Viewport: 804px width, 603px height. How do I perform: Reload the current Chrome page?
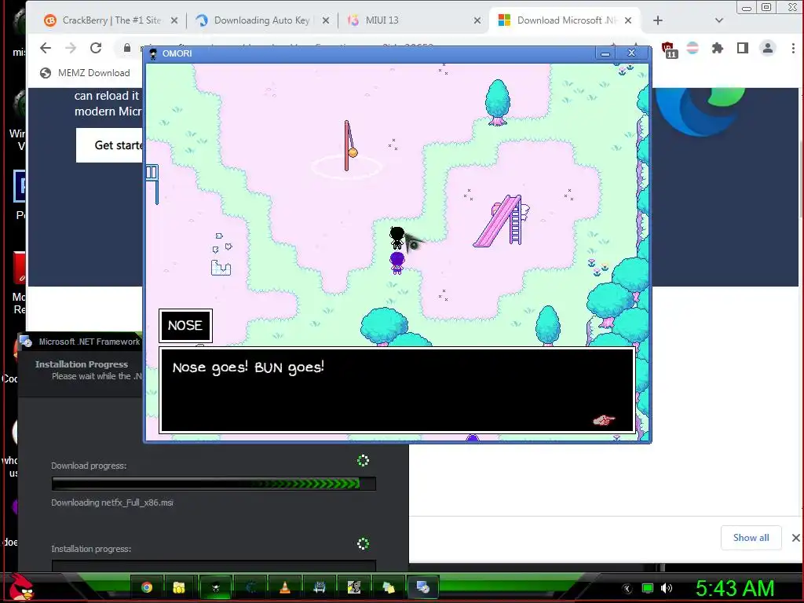click(95, 48)
